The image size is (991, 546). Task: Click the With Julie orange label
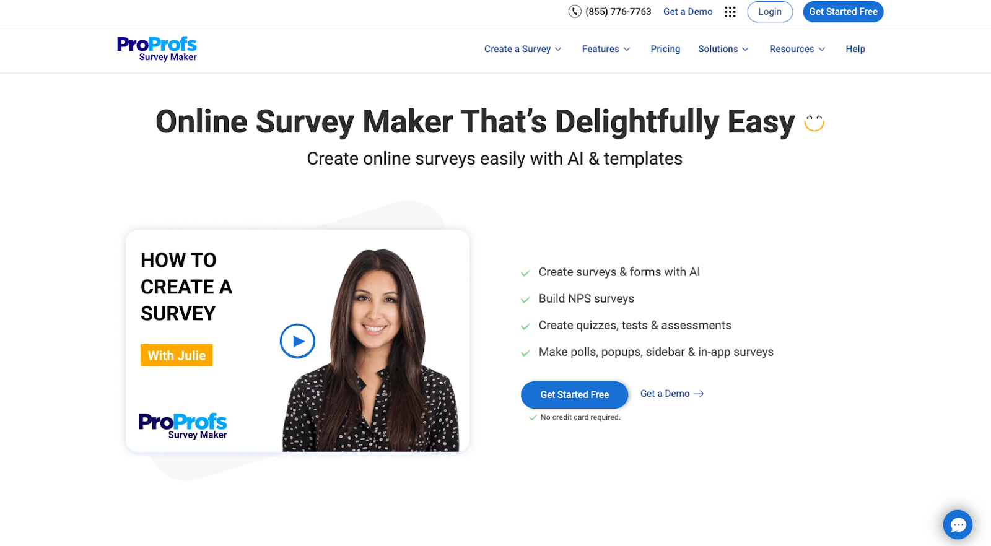(177, 355)
